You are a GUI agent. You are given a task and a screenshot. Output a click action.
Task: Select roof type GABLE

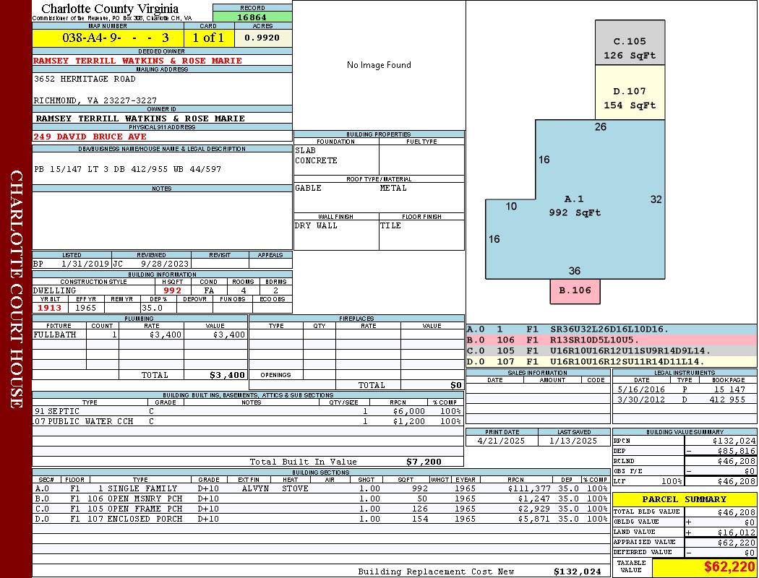tap(308, 188)
